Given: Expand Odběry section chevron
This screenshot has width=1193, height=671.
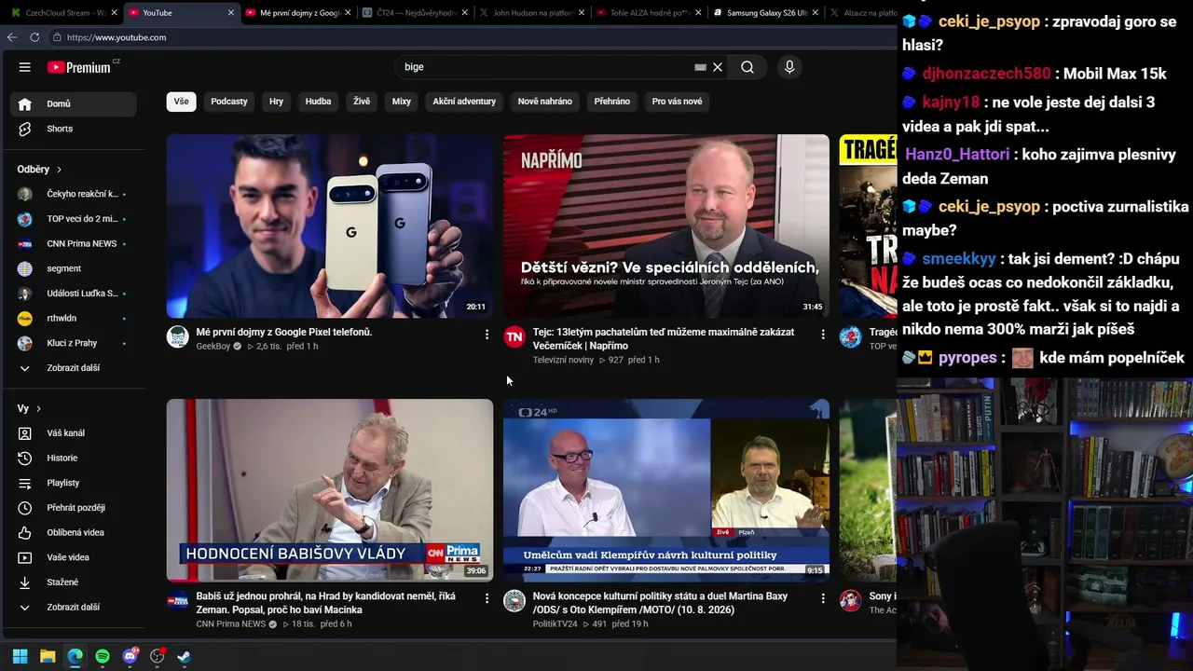Looking at the screenshot, I should 59,170.
